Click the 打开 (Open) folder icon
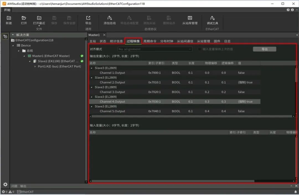The image size is (299, 195). pyautogui.click(x=24, y=18)
